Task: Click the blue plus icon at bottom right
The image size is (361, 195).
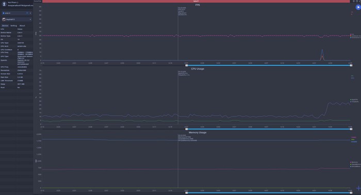Action: [358, 188]
